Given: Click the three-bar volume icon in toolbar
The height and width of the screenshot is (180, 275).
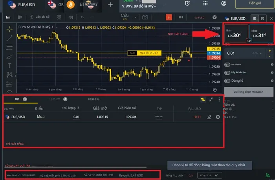Looking at the screenshot, I should tap(181, 17).
